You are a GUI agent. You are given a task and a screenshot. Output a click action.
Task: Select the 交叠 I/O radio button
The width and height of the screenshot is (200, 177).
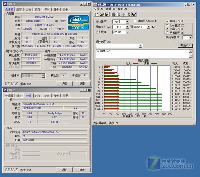pos(167,29)
